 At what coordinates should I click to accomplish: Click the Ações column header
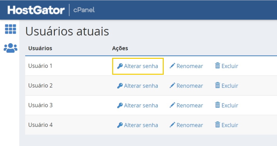[x=120, y=49]
